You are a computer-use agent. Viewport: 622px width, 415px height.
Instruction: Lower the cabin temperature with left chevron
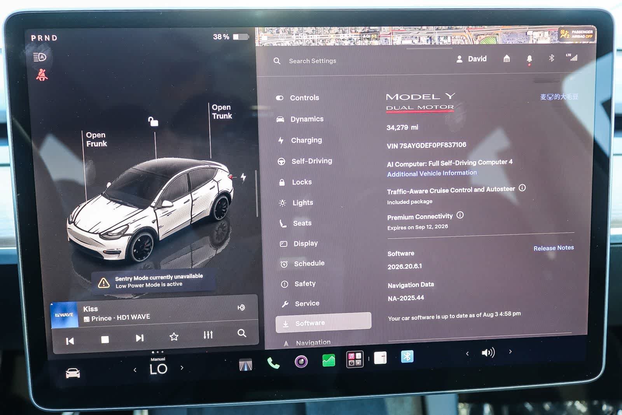click(135, 370)
